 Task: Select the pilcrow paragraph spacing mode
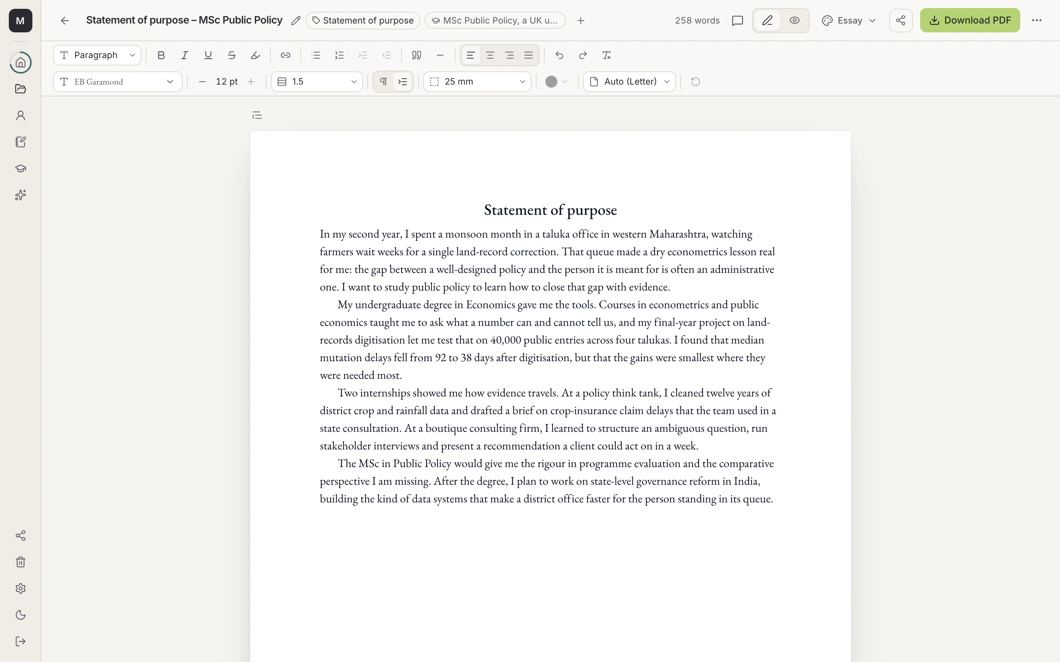383,81
